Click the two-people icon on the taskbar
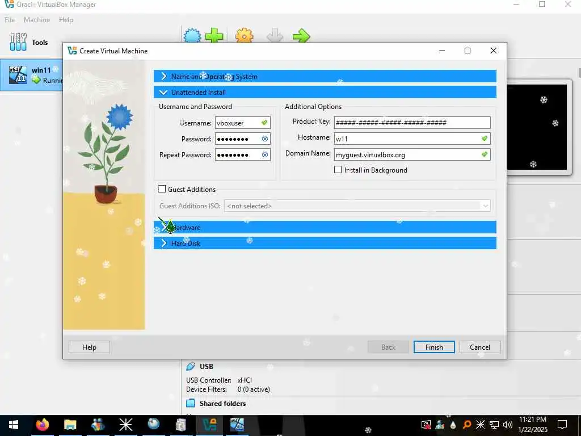This screenshot has height=436, width=581. [98, 425]
